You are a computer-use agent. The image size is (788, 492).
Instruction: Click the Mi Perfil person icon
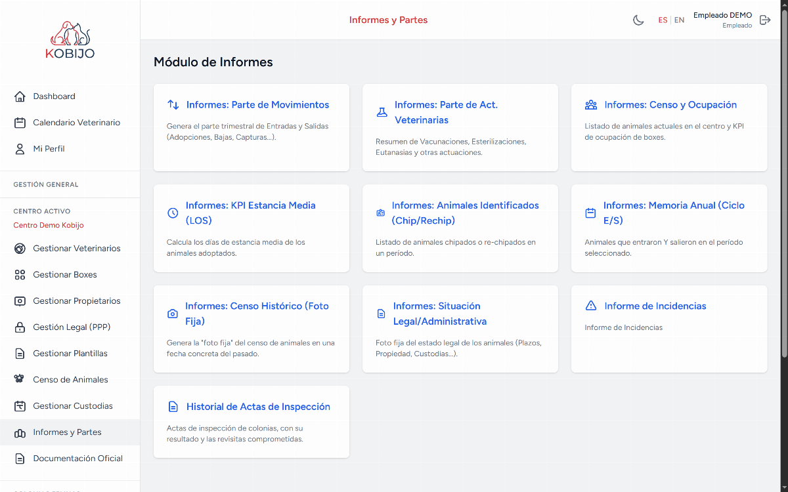tap(20, 149)
